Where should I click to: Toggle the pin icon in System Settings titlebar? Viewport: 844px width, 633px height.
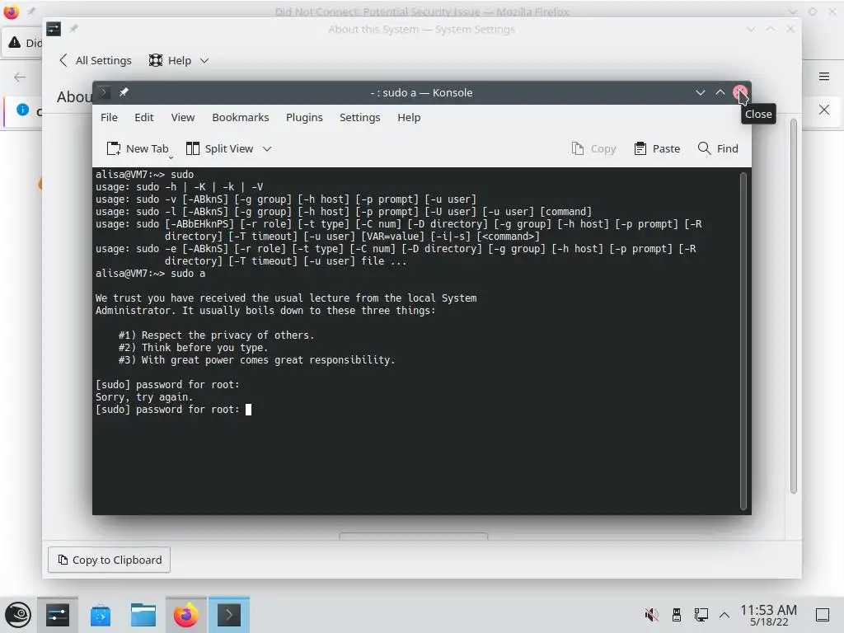pos(73,29)
